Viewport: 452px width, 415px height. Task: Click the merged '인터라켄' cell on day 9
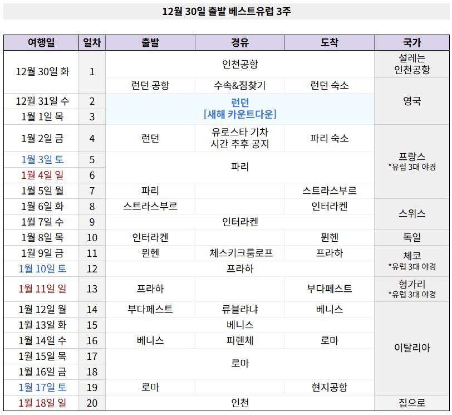(240, 222)
